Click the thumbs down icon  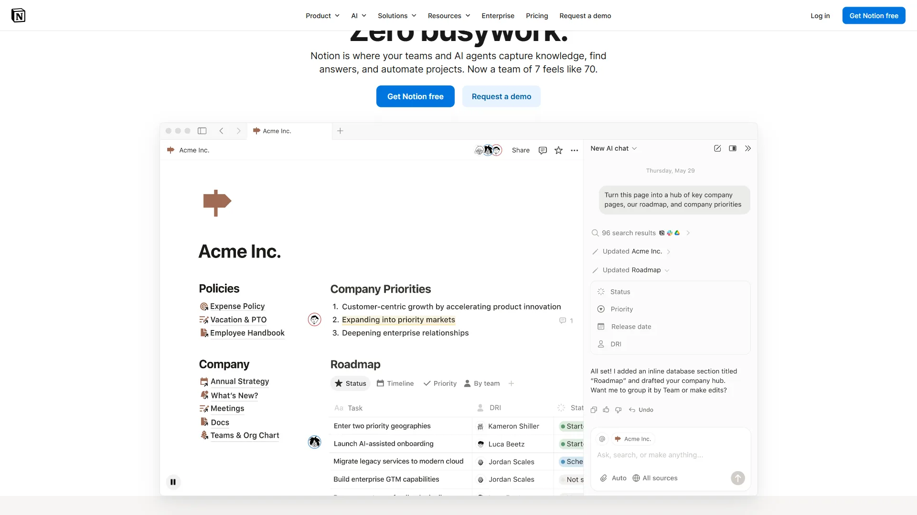tap(618, 410)
